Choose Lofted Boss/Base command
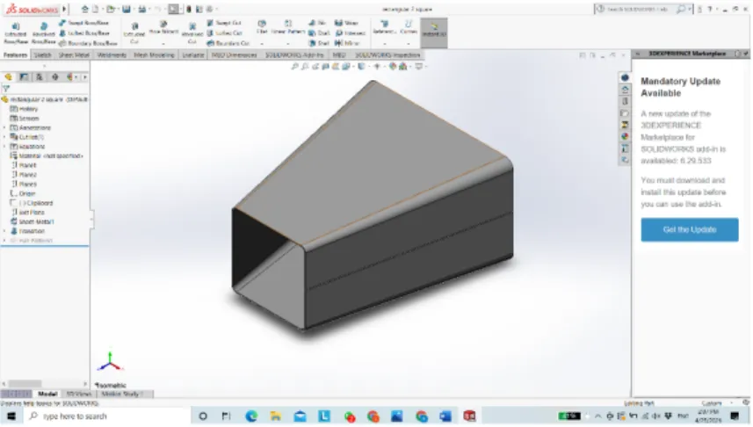This screenshot has width=753, height=427. tap(84, 33)
